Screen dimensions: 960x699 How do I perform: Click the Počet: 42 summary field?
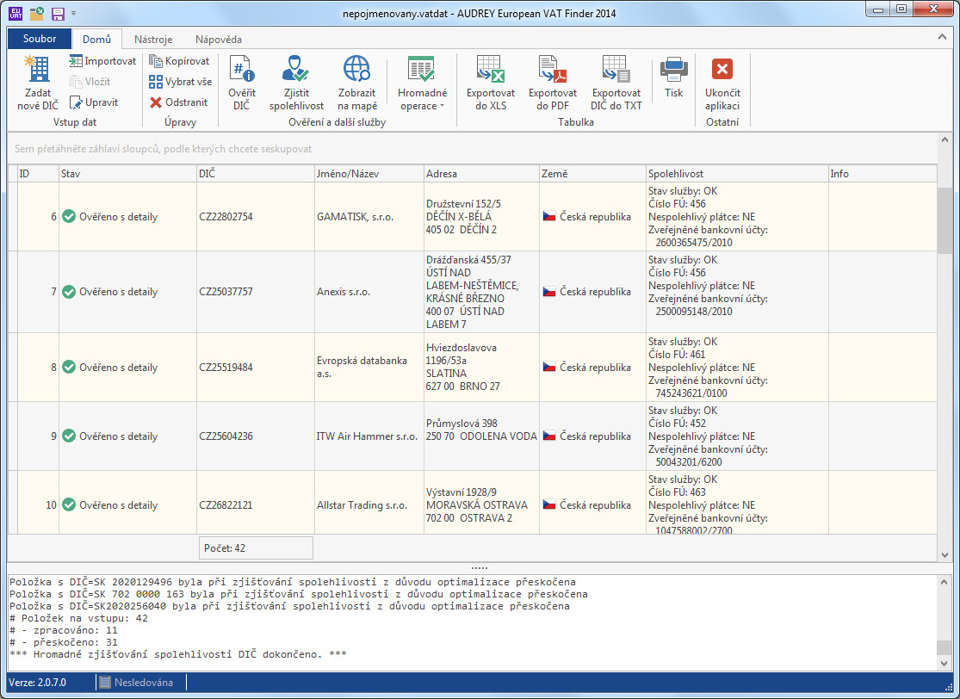pos(256,547)
